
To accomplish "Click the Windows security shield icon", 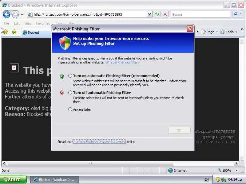I will (x=65, y=43).
